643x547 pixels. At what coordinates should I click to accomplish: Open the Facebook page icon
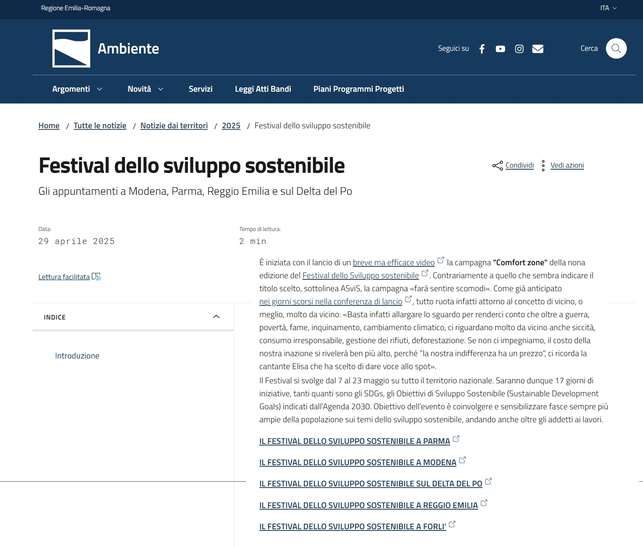482,49
